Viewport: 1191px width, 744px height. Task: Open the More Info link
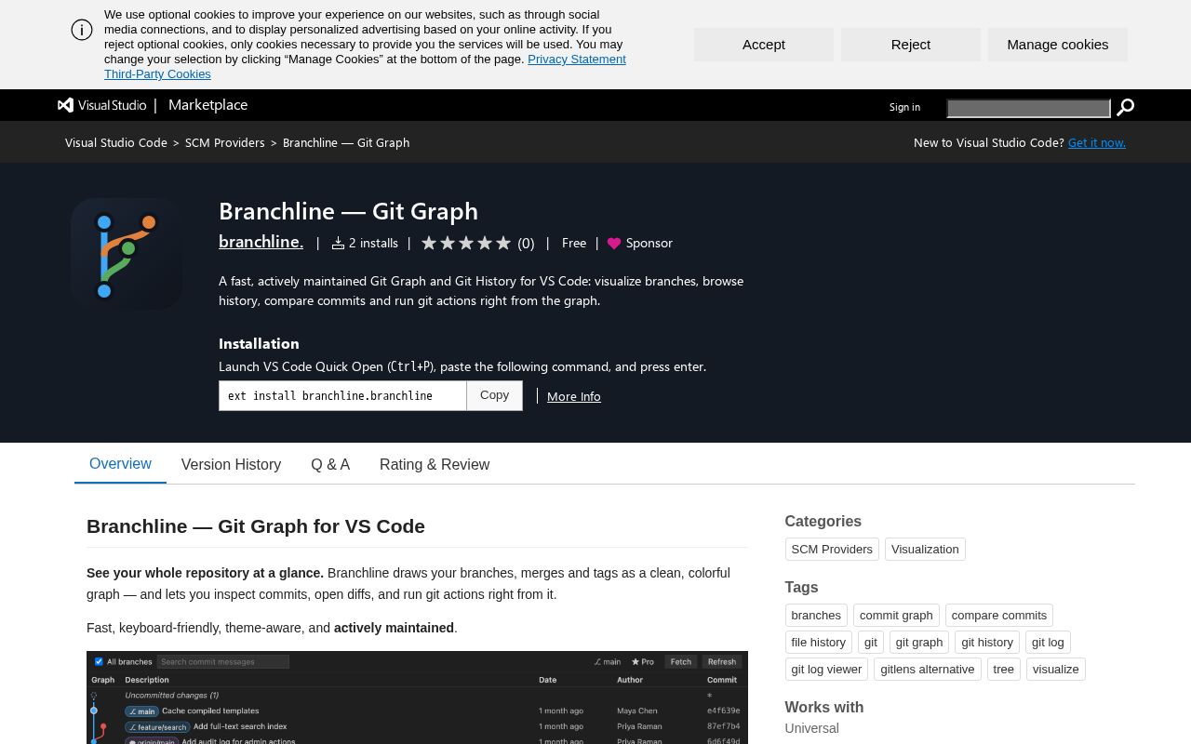point(574,396)
